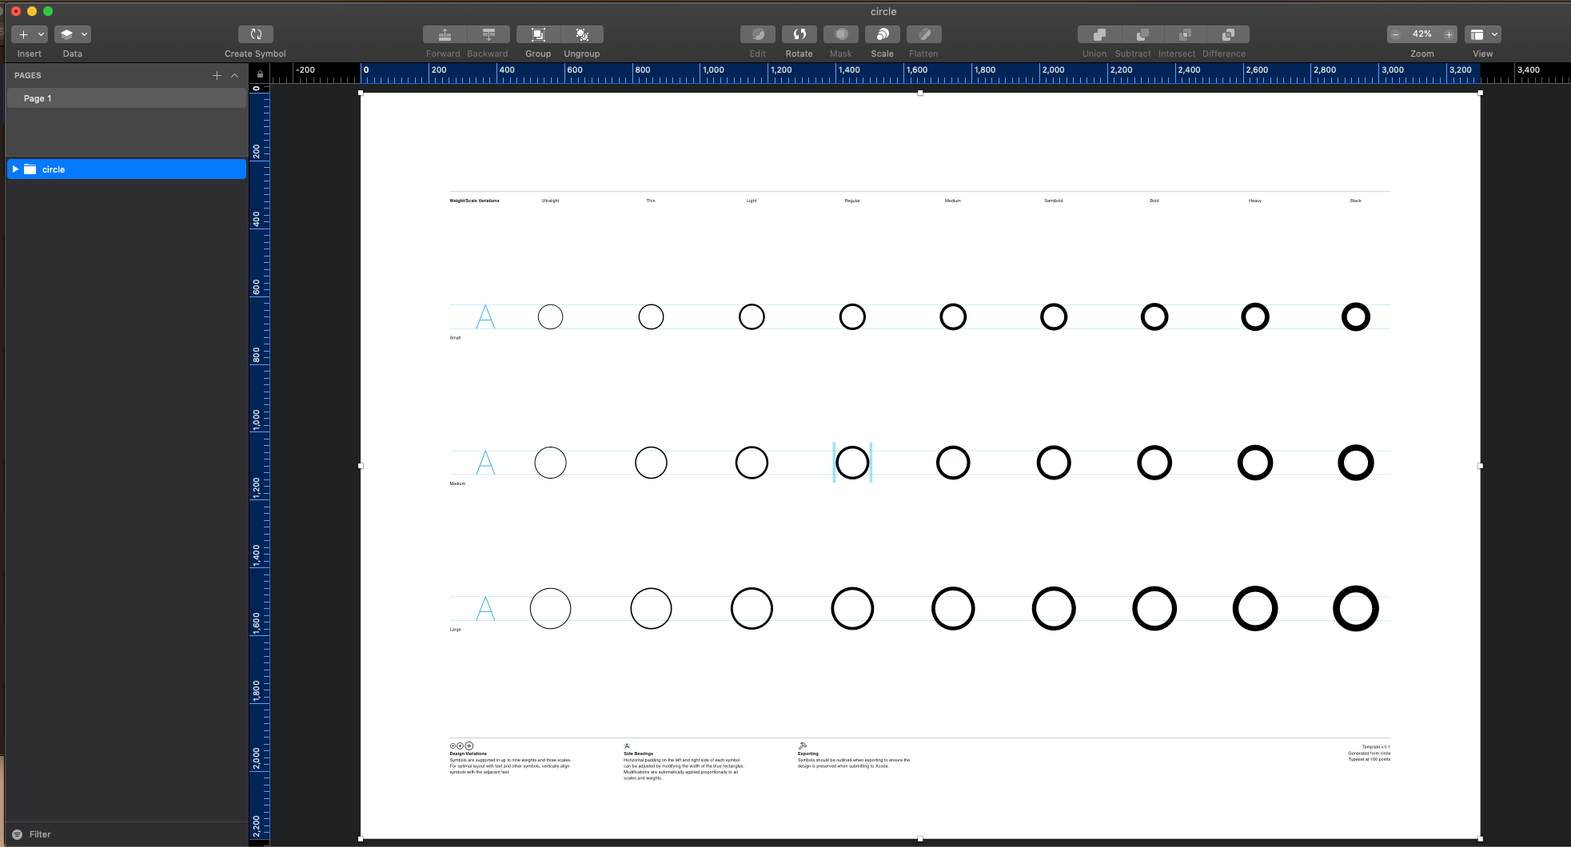Click the Heavy column label

coord(1255,201)
